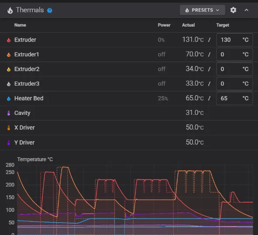
Task: Edit the Heater Bed target temperature field
Action: [x=234, y=98]
